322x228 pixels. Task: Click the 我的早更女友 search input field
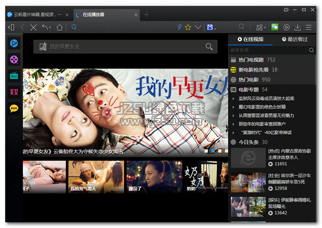(x=125, y=46)
